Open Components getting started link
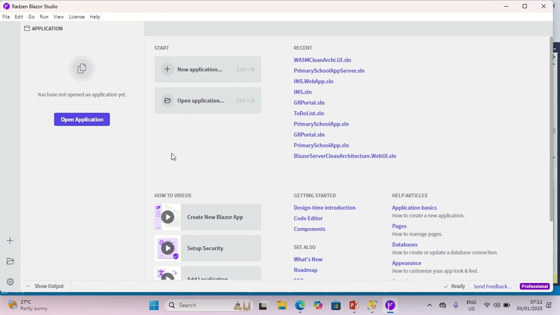Image resolution: width=560 pixels, height=315 pixels. tap(309, 229)
